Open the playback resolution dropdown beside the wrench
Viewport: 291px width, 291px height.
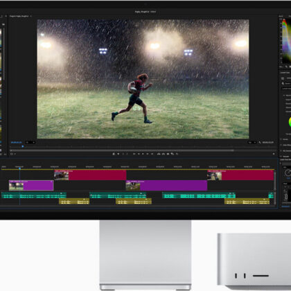(252, 143)
